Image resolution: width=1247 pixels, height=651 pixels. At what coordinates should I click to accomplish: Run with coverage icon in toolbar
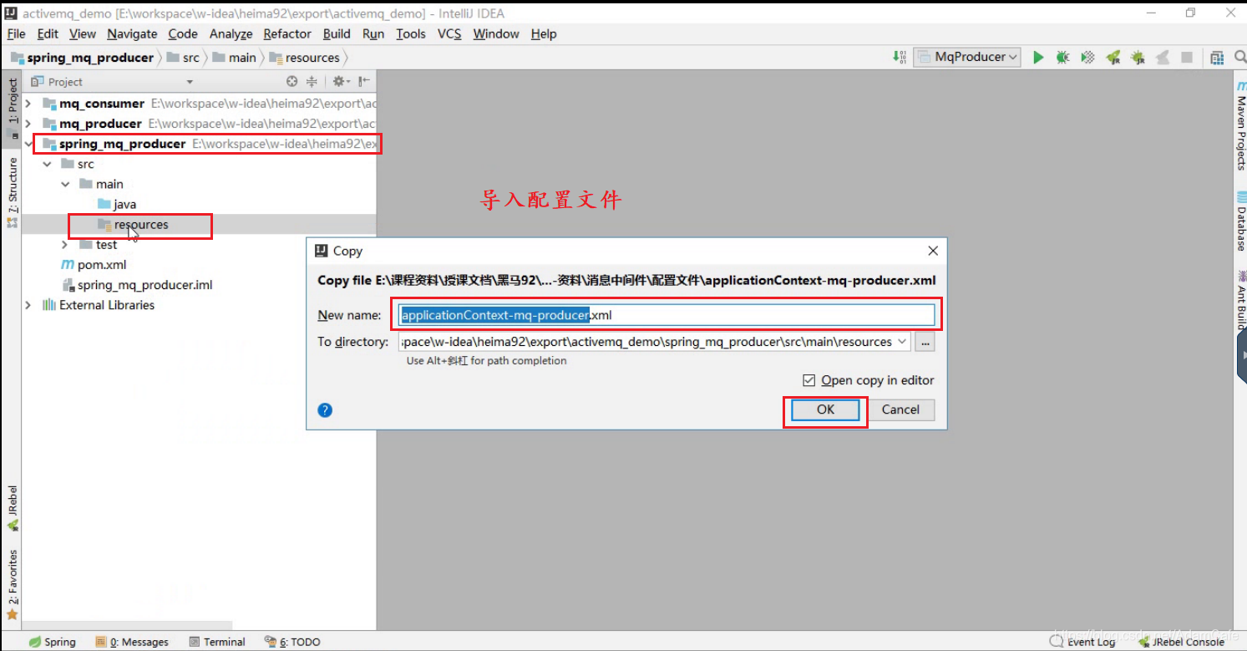1087,57
